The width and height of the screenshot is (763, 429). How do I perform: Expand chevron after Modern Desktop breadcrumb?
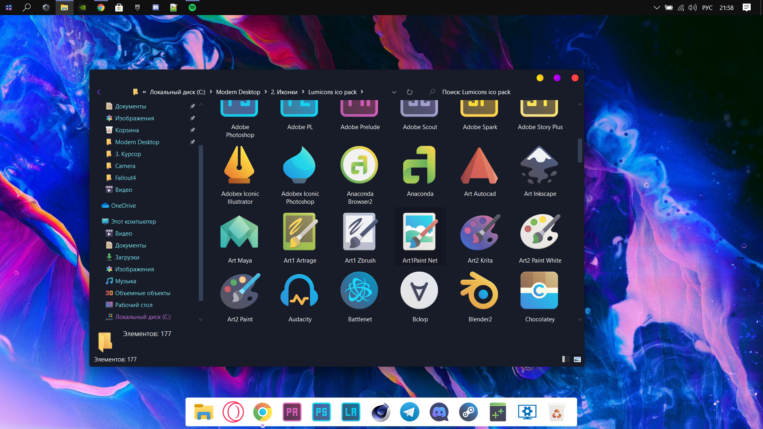[x=266, y=92]
